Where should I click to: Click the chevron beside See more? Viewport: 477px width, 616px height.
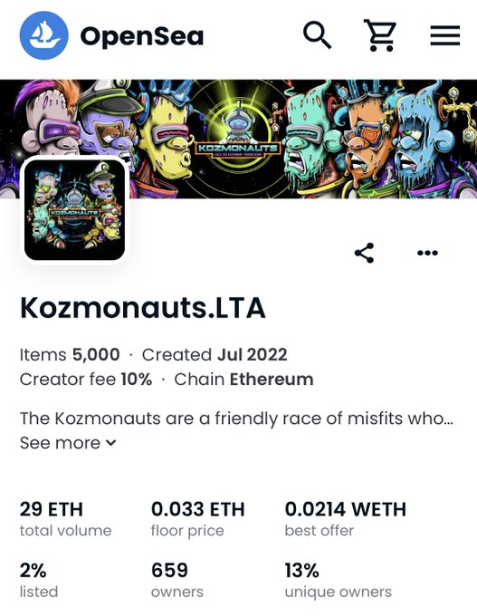pyautogui.click(x=111, y=443)
